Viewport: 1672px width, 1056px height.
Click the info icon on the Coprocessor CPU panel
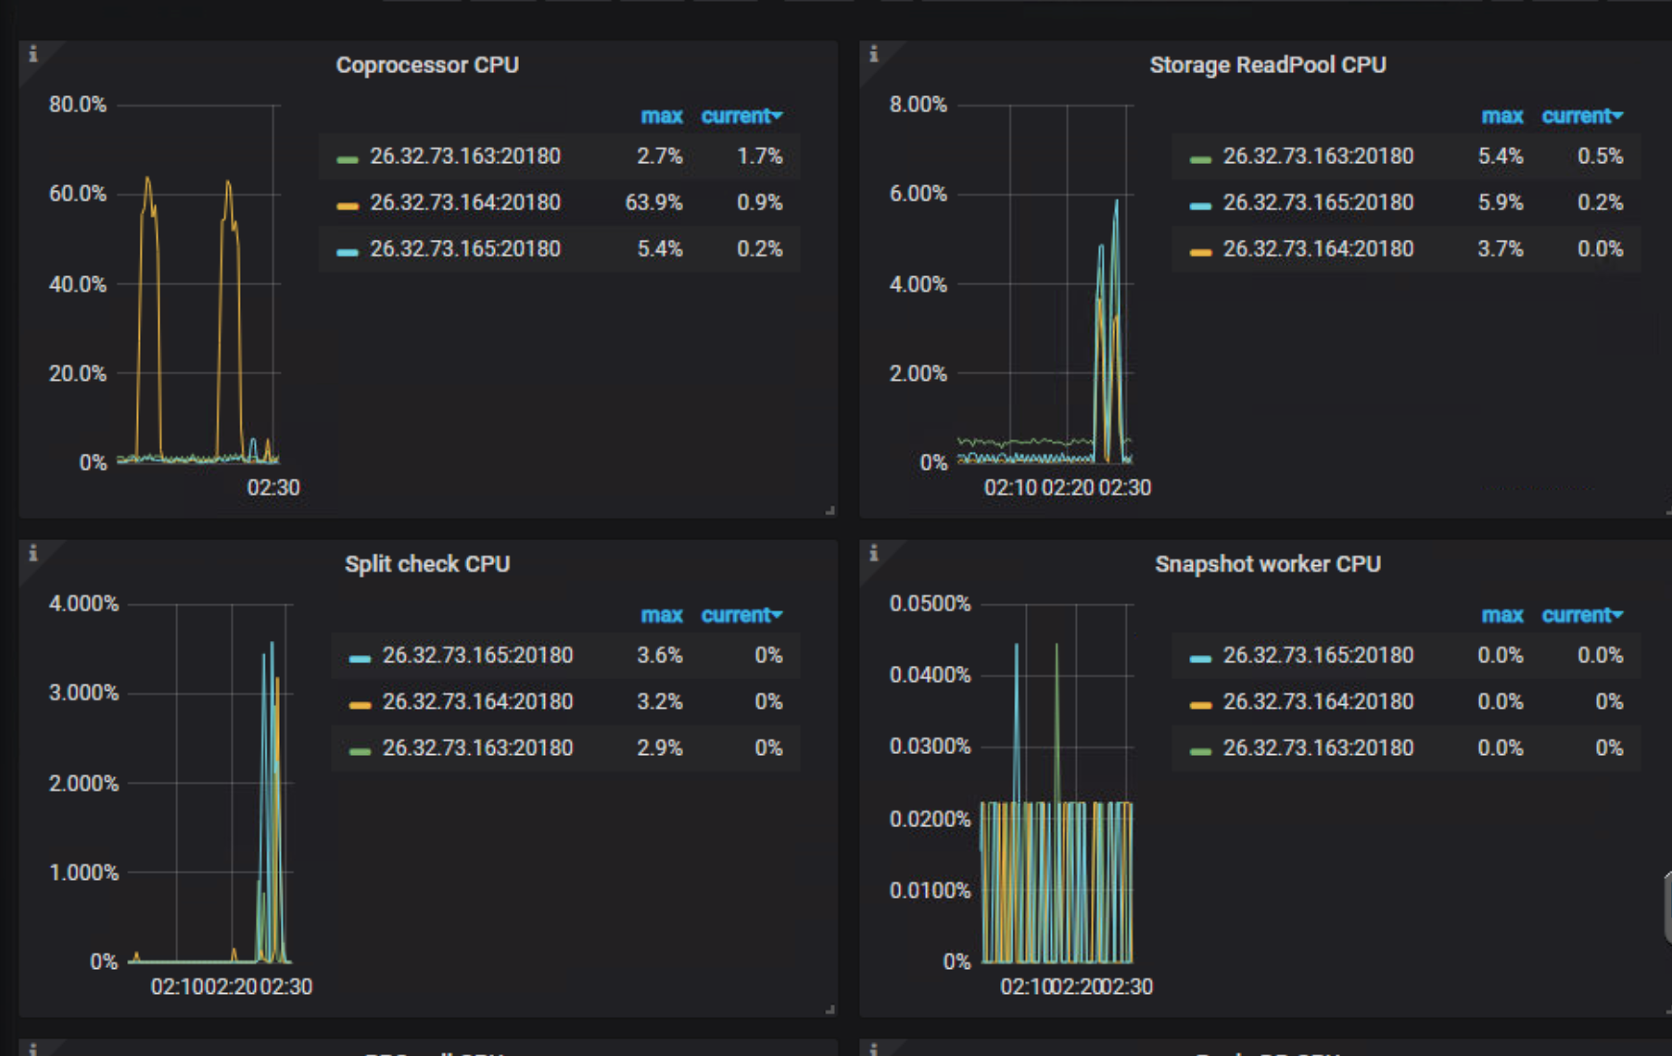point(33,54)
